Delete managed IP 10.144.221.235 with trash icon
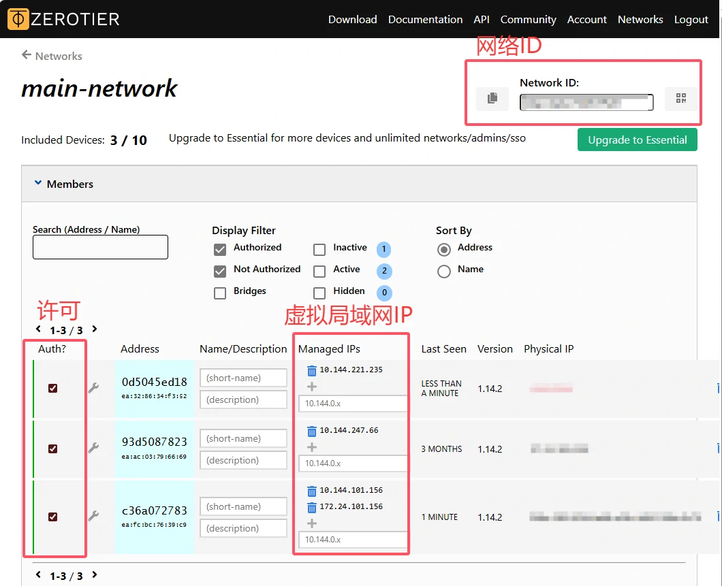This screenshot has width=722, height=586. tap(311, 370)
